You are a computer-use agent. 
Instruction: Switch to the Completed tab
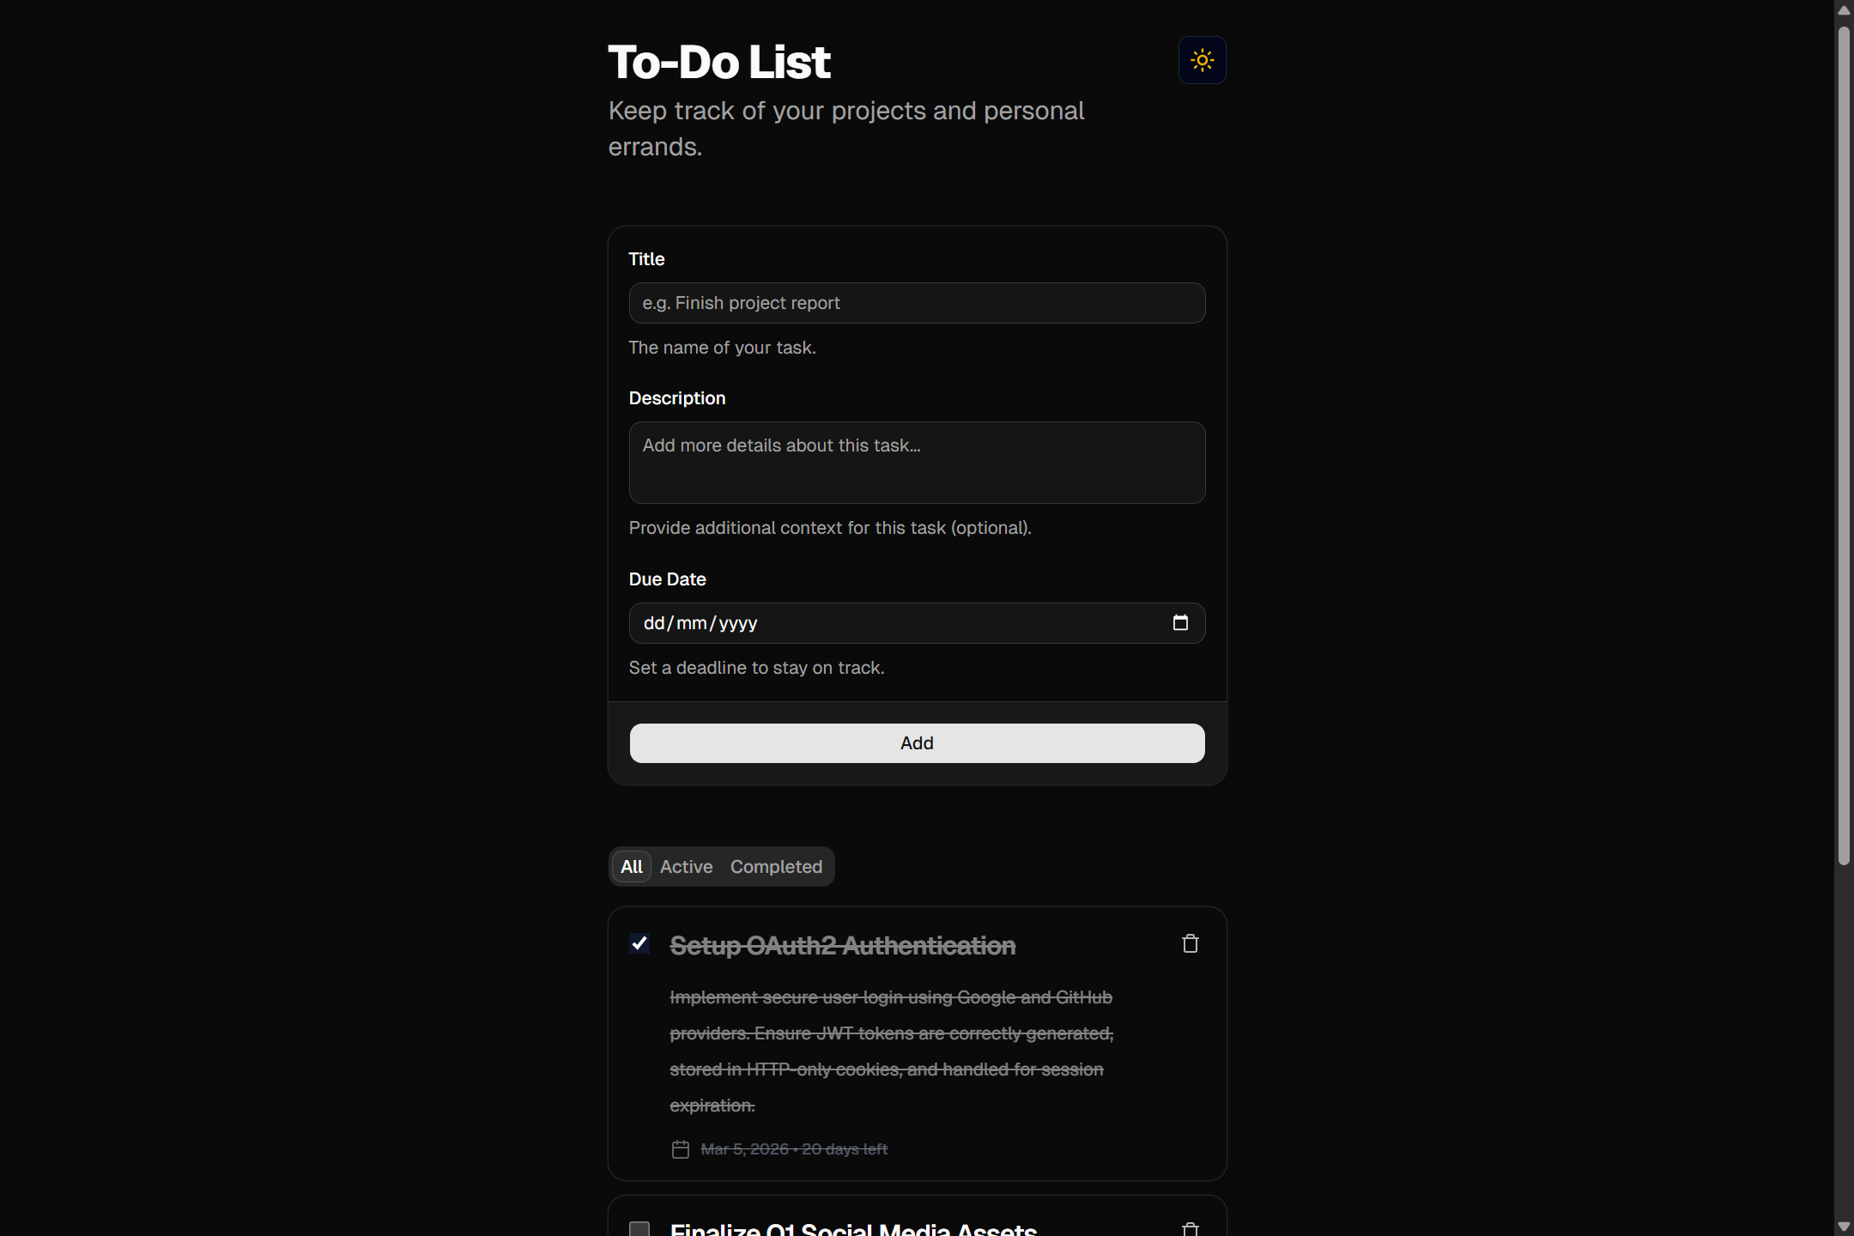(x=775, y=867)
